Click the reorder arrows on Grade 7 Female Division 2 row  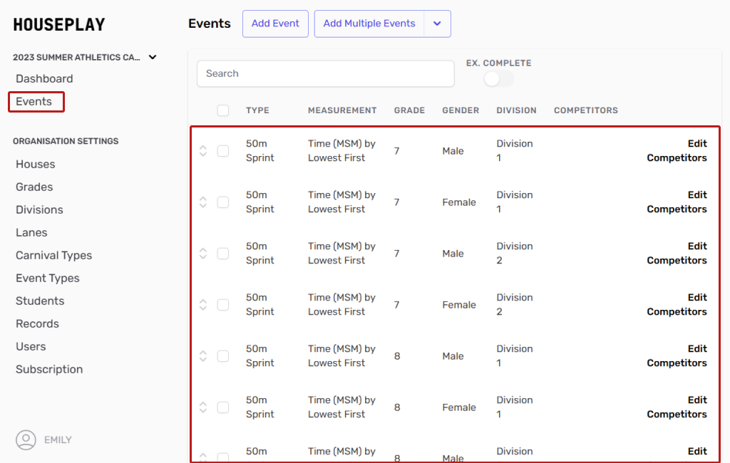[203, 305]
